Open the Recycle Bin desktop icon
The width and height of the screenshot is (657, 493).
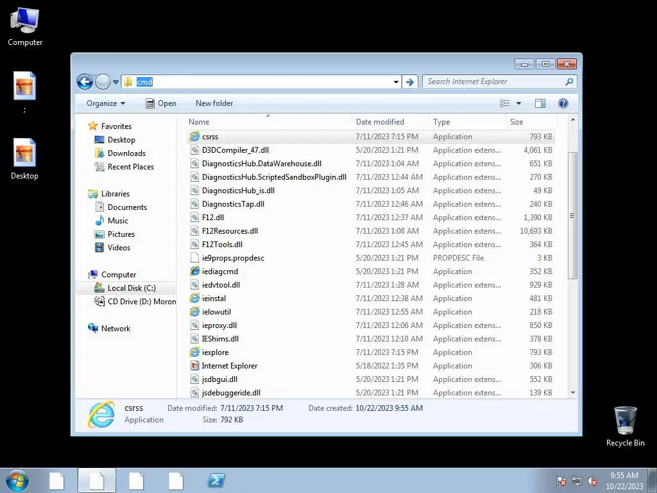pyautogui.click(x=625, y=426)
